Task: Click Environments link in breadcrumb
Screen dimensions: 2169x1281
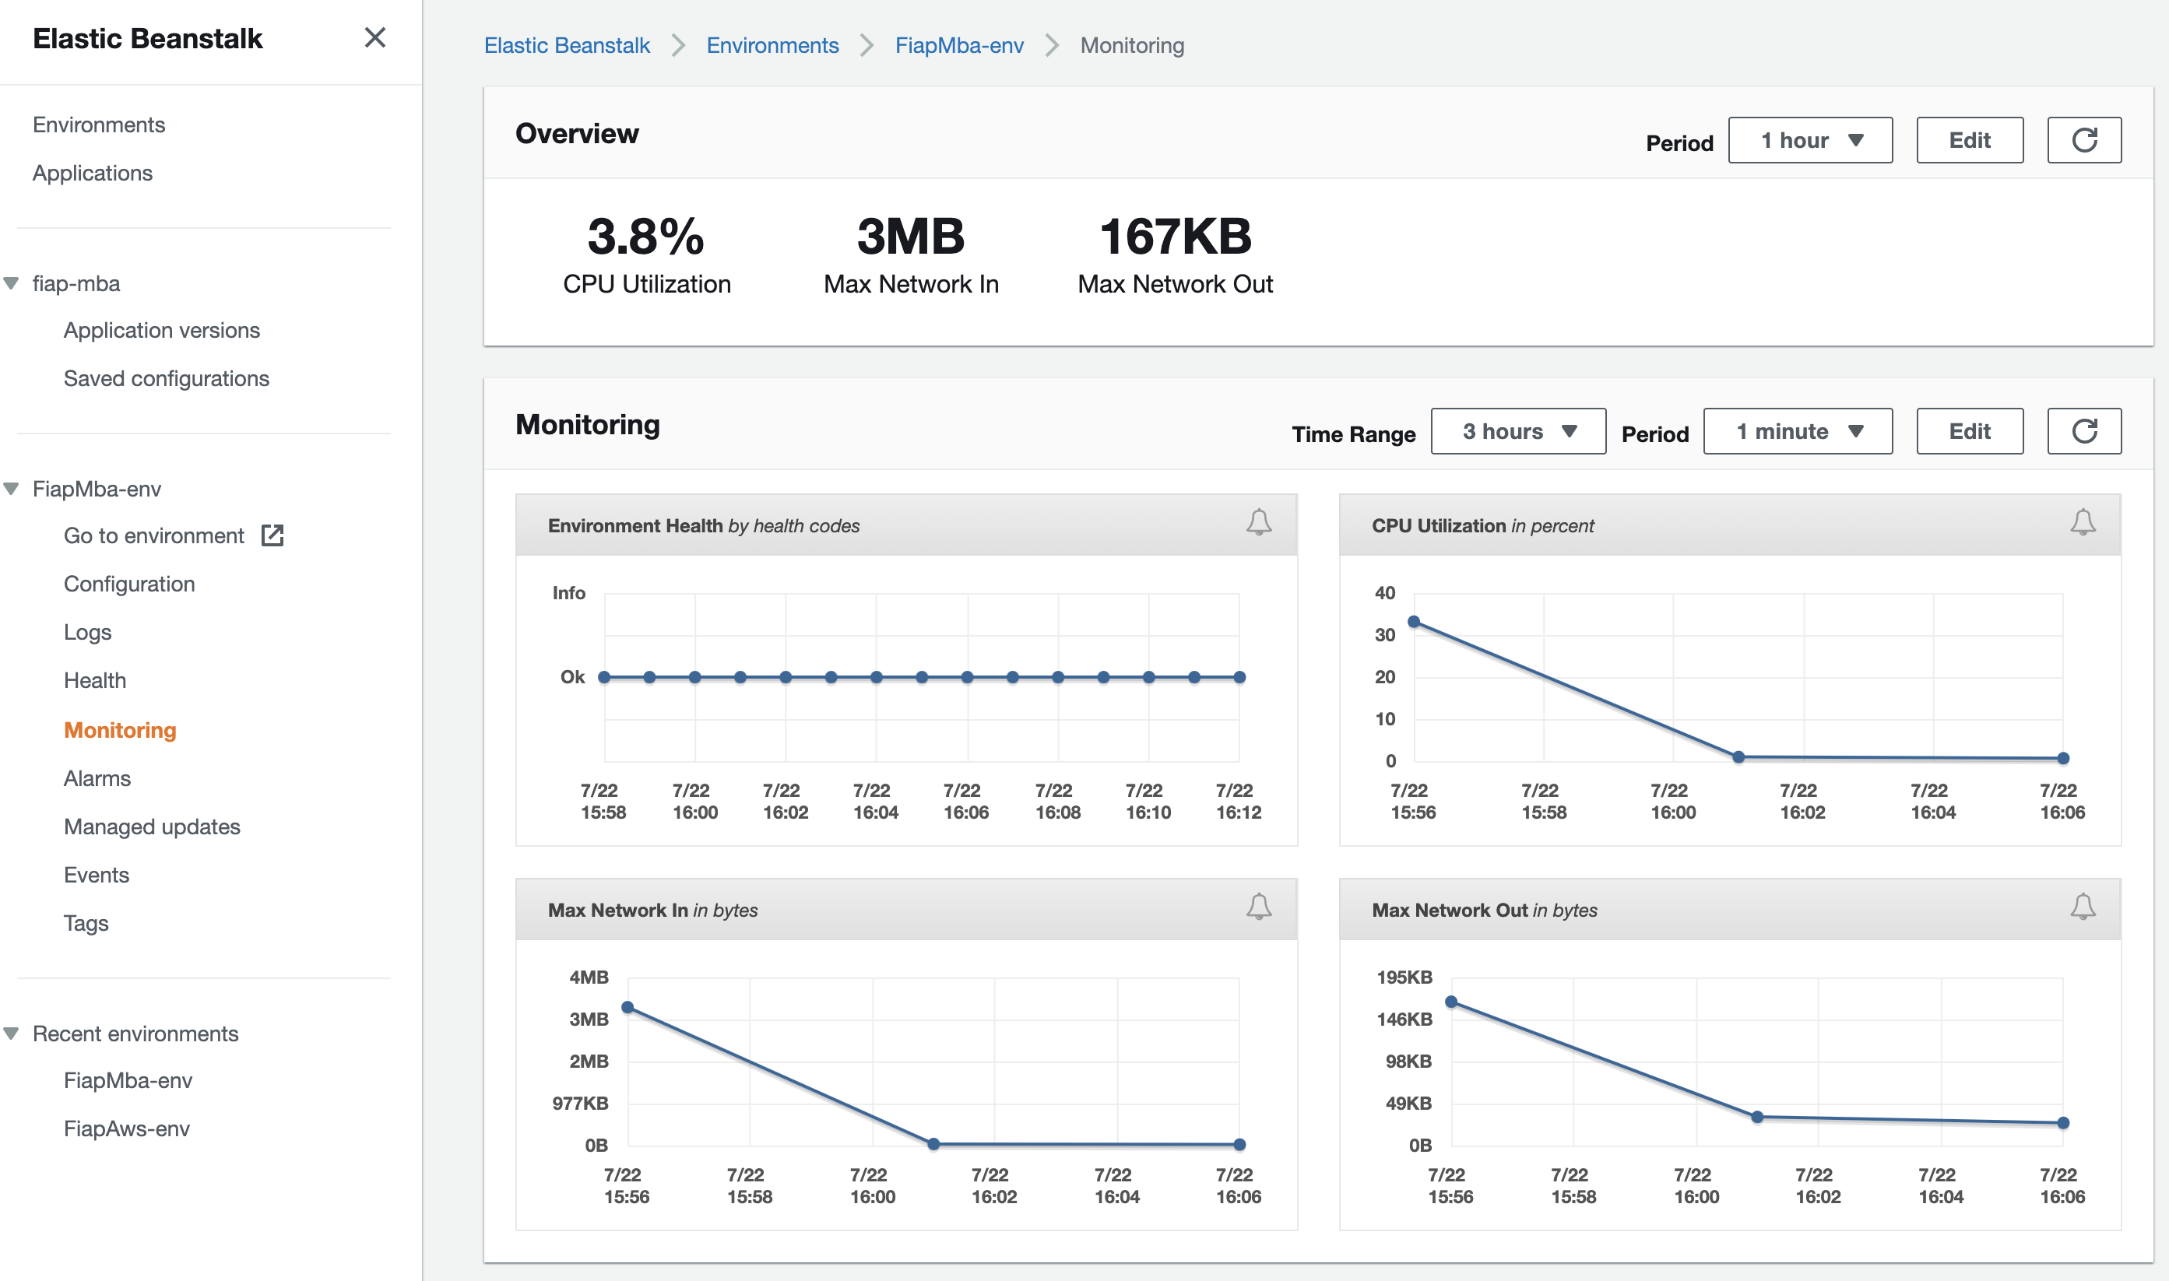Action: [x=772, y=45]
